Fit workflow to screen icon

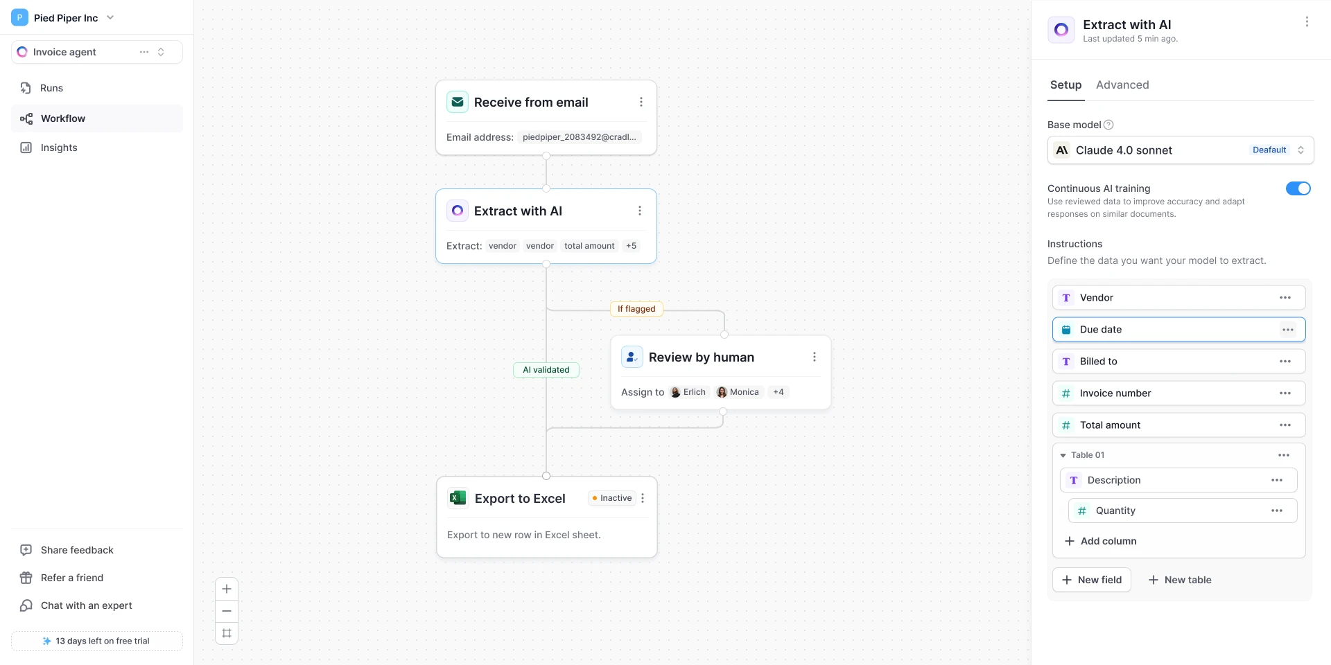[227, 633]
